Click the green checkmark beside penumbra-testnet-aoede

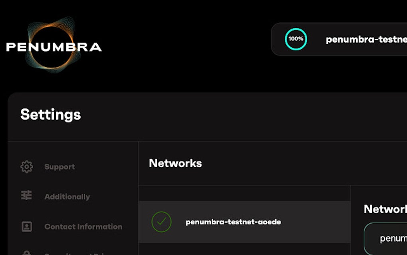coord(161,221)
